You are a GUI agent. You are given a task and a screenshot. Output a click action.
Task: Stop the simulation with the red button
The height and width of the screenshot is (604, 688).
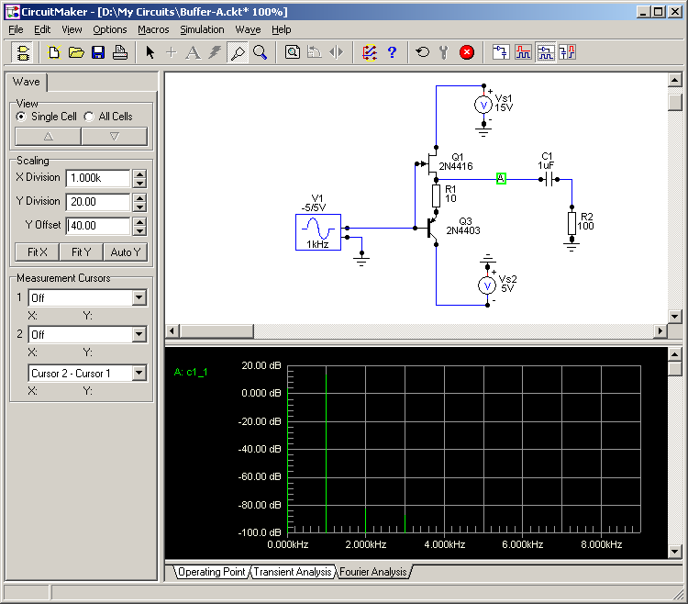tap(466, 52)
